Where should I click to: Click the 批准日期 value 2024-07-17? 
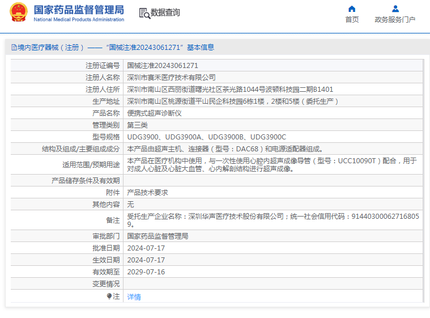[x=146, y=248]
